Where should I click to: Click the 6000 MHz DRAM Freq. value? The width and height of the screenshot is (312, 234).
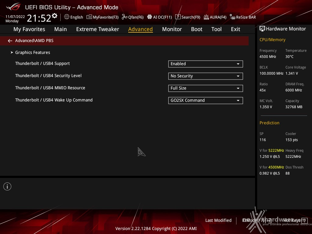point(294,90)
